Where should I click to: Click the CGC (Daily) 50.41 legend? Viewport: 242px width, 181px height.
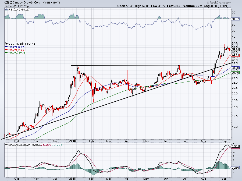point(22,44)
